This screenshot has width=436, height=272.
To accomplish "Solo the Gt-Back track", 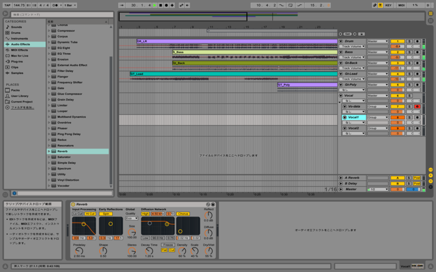I will 409,63.
